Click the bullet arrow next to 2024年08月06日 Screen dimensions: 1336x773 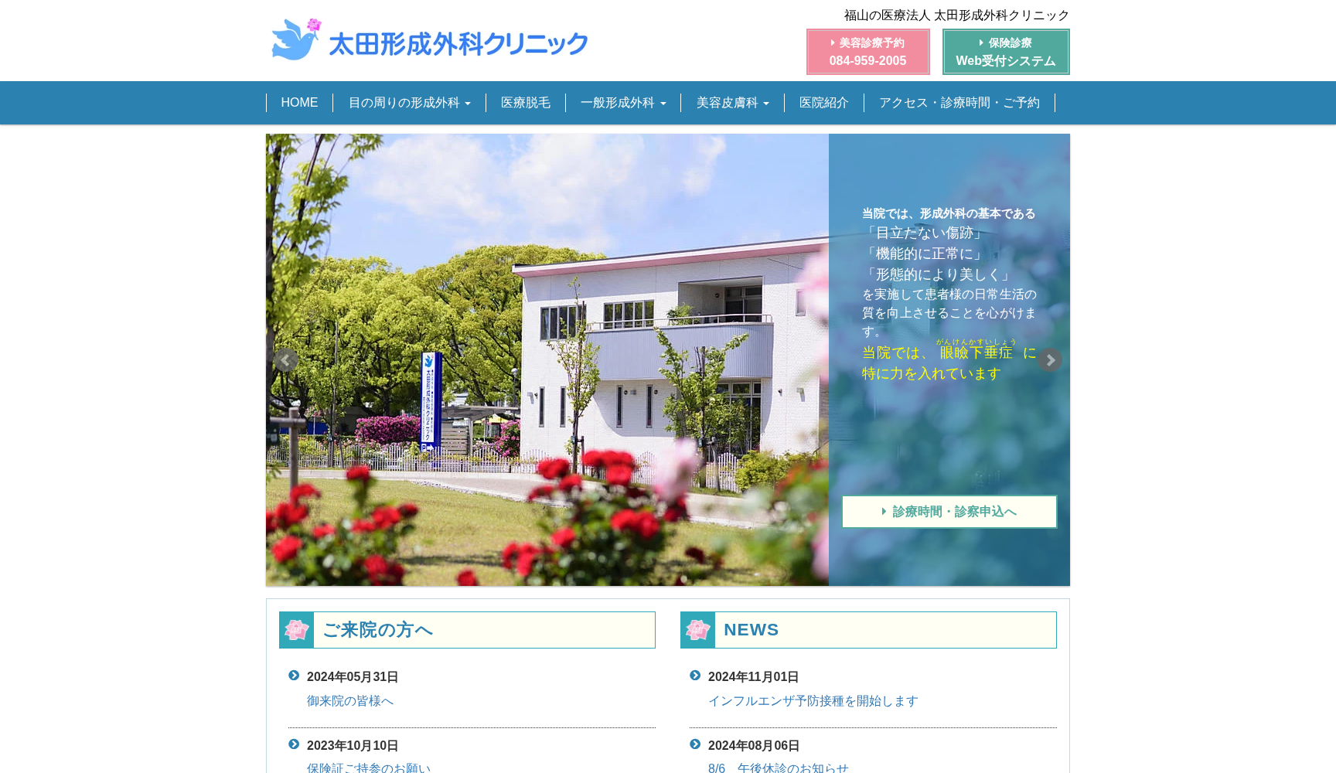click(695, 744)
